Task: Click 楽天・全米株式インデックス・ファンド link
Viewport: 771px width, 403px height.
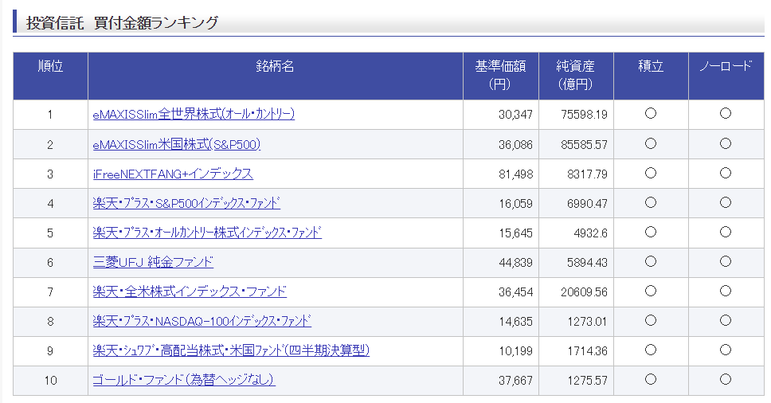Action: tap(190, 291)
